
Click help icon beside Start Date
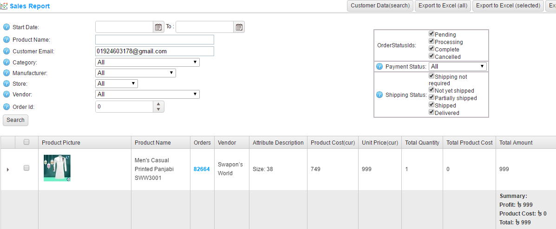(x=7, y=27)
